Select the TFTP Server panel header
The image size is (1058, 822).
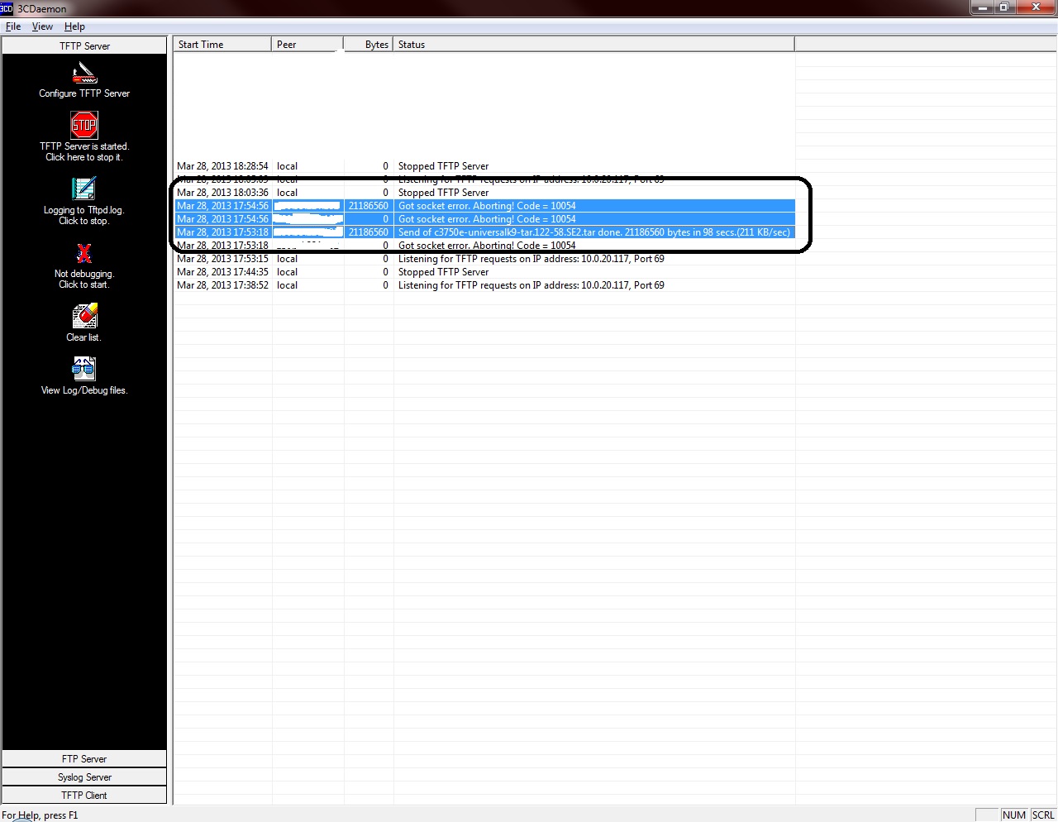[x=84, y=45]
